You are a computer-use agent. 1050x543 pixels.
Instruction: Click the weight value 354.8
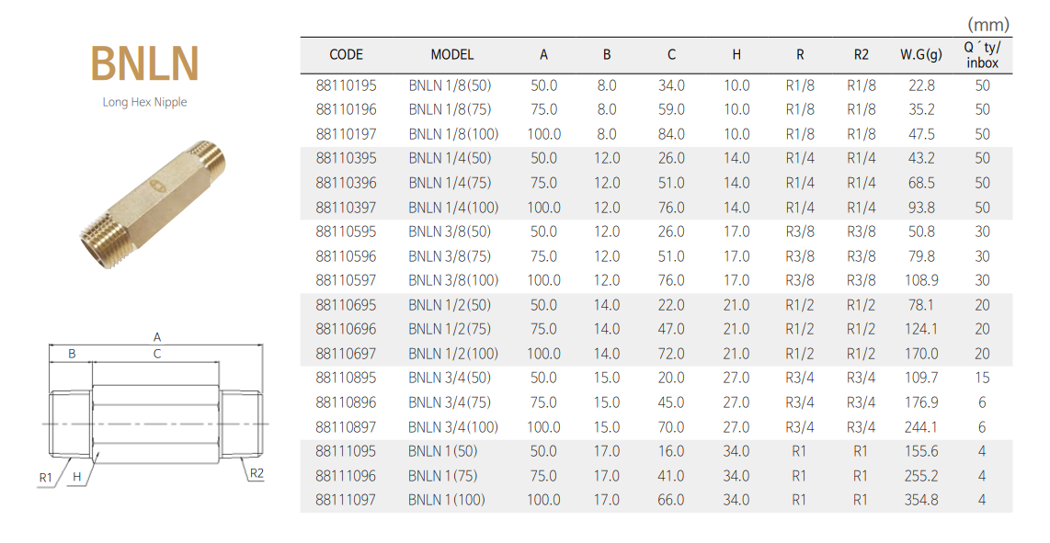click(x=920, y=500)
